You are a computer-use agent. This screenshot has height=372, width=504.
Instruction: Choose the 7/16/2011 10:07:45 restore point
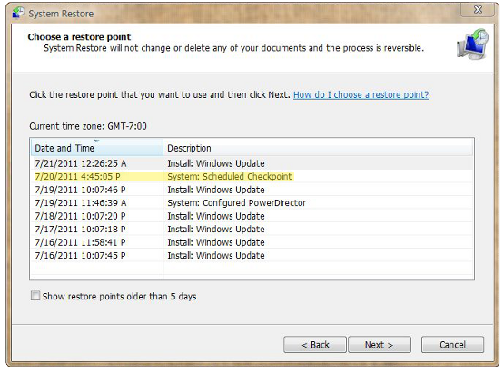[x=252, y=255]
